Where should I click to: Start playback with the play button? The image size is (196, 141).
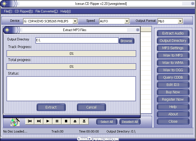[48, 121]
